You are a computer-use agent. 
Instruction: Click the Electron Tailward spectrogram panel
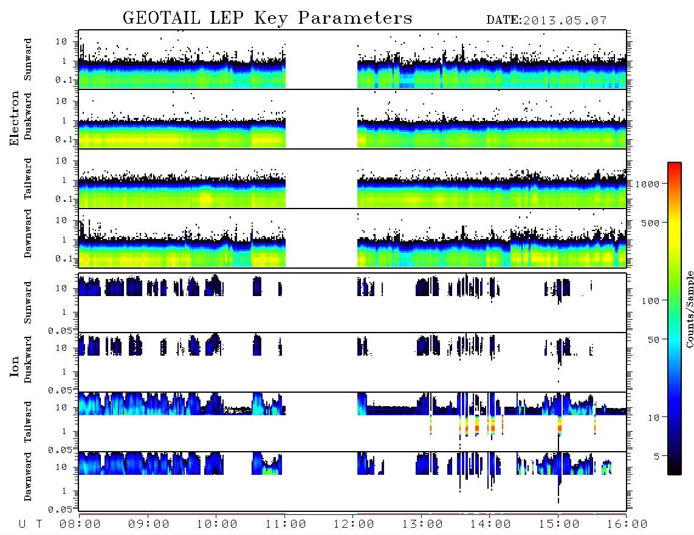352,179
